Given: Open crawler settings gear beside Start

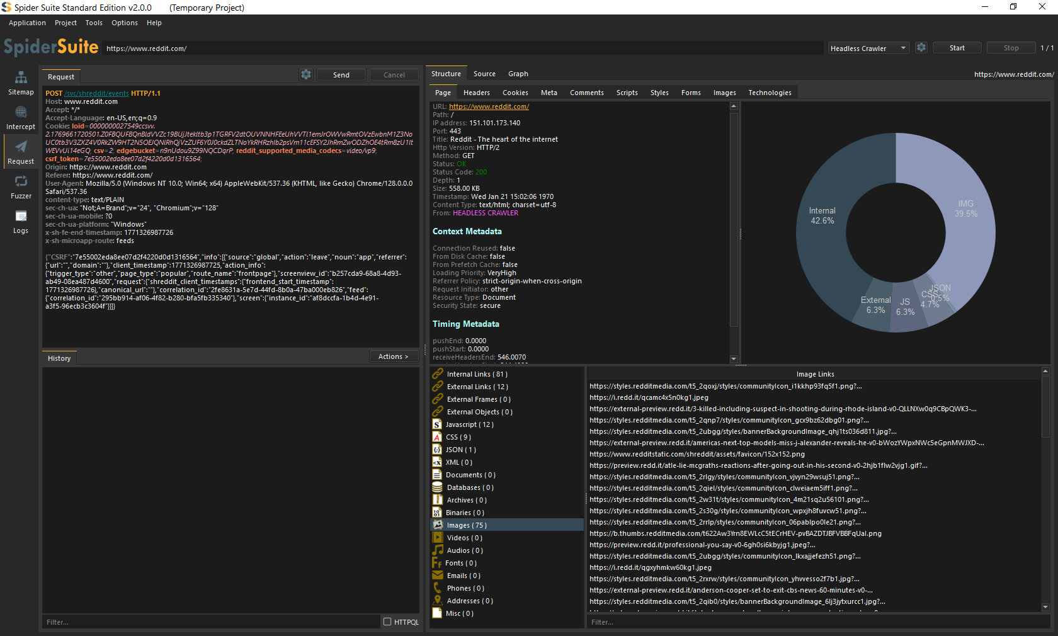Looking at the screenshot, I should [x=921, y=48].
